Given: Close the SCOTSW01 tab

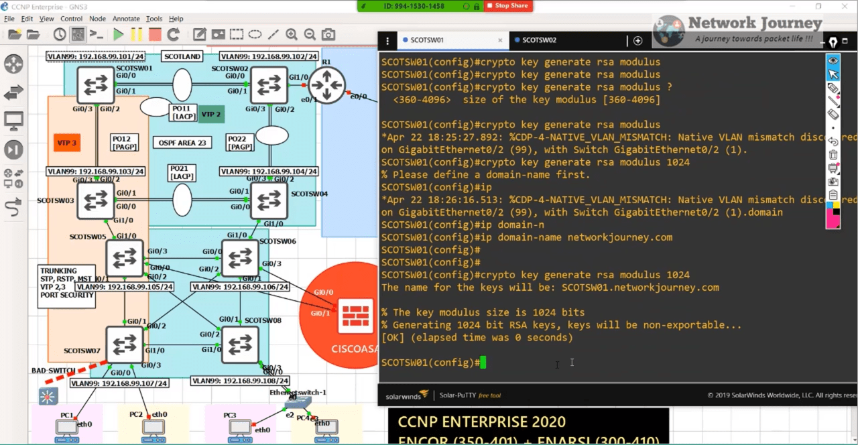Looking at the screenshot, I should pyautogui.click(x=500, y=40).
